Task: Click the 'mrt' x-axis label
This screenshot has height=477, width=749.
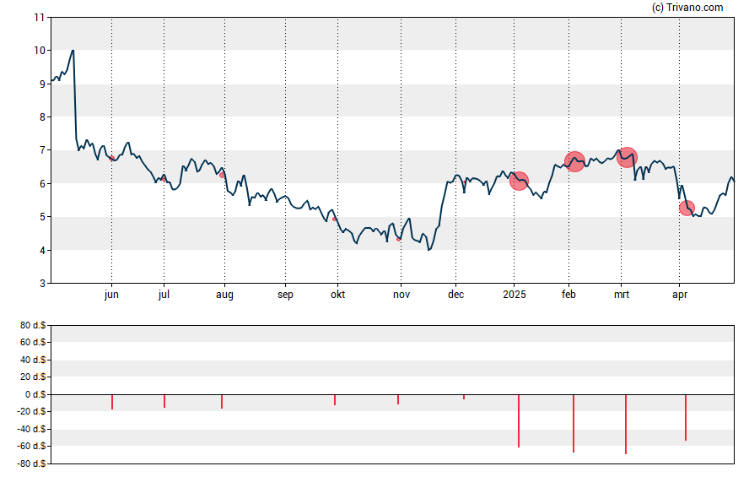Action: (622, 295)
